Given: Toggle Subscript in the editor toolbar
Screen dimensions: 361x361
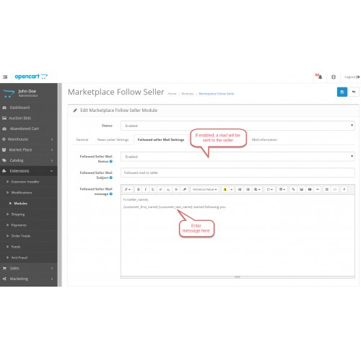Looking at the screenshot, I should point(168,190).
